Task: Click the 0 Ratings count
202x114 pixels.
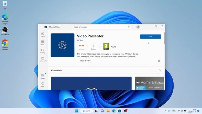Action: [93, 47]
